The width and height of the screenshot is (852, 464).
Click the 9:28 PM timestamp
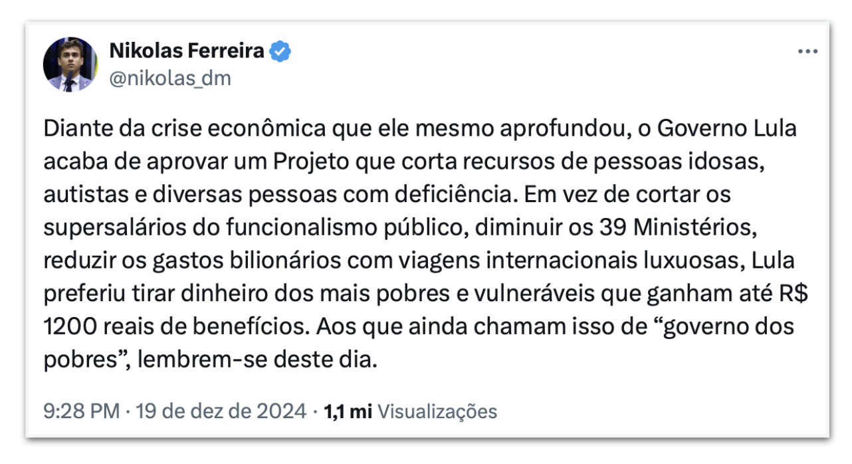pos(81,411)
